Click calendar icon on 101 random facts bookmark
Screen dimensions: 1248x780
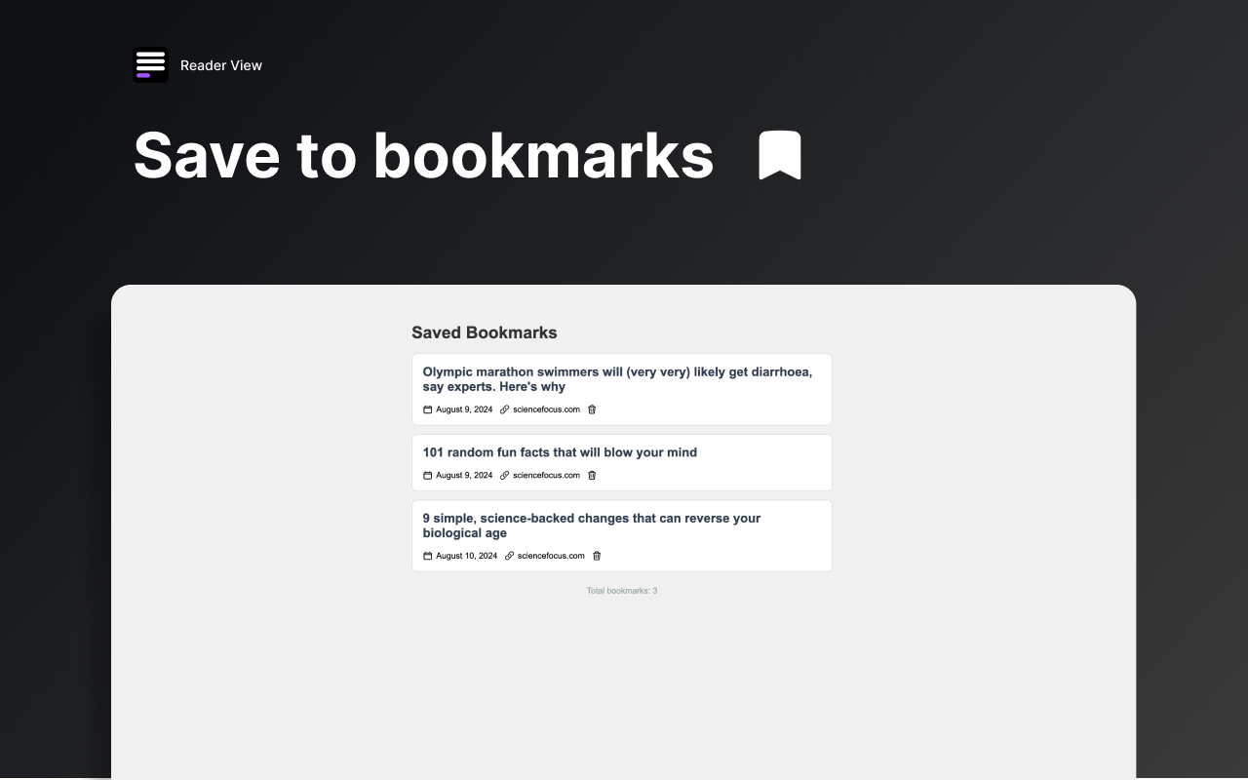427,476
